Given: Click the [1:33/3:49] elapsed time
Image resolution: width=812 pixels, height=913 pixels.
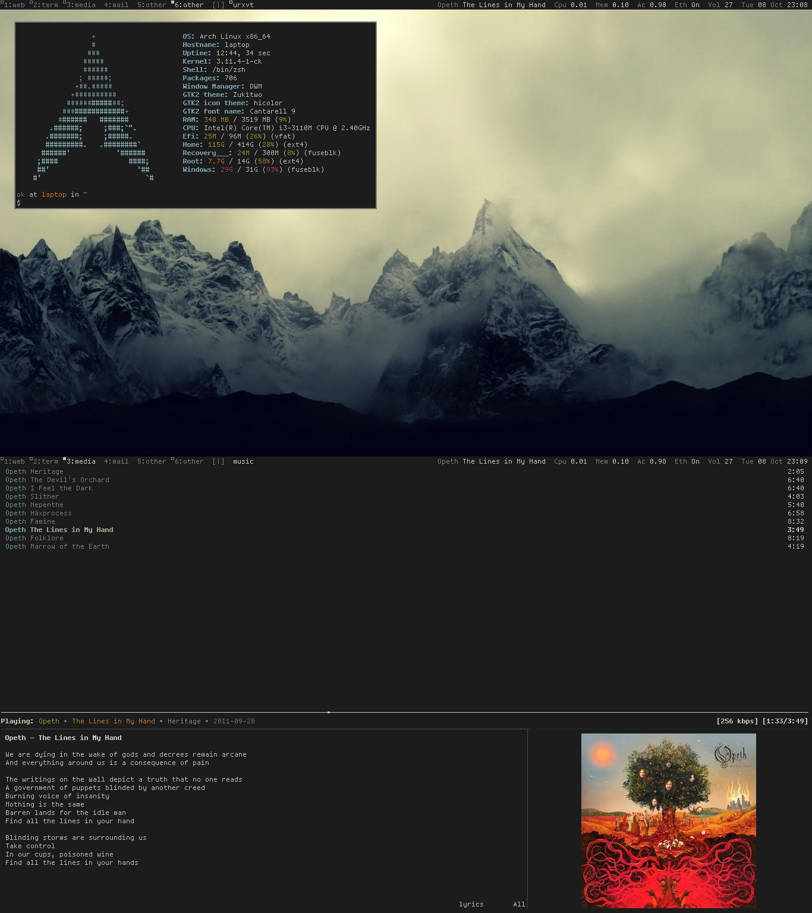Looking at the screenshot, I should (785, 721).
